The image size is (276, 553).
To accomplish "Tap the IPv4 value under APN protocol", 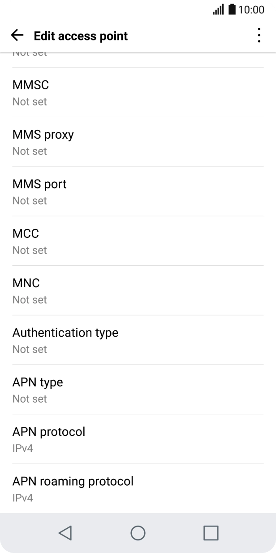I will (23, 448).
